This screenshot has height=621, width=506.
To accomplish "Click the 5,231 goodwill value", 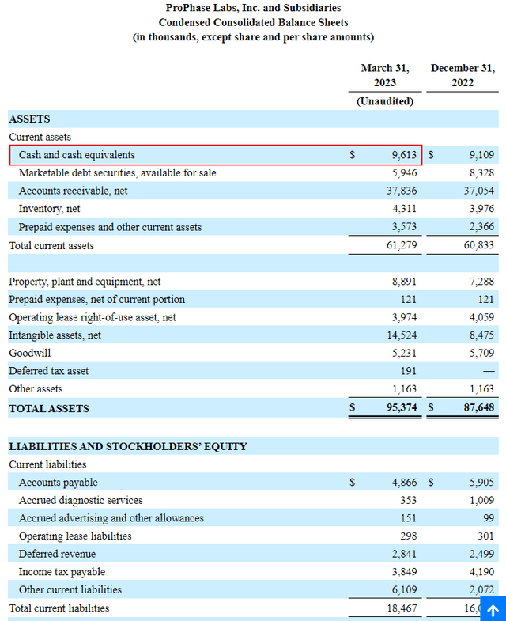I will point(404,354).
